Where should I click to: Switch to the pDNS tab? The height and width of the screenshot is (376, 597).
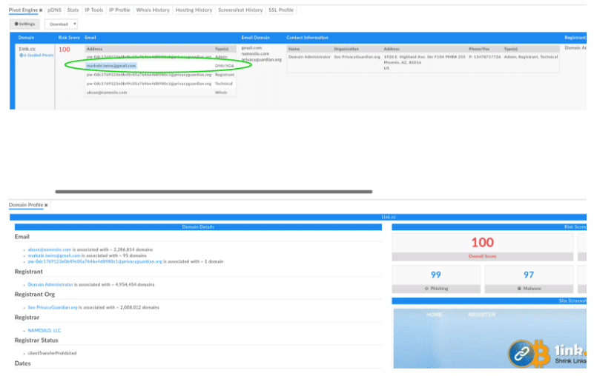(x=54, y=10)
